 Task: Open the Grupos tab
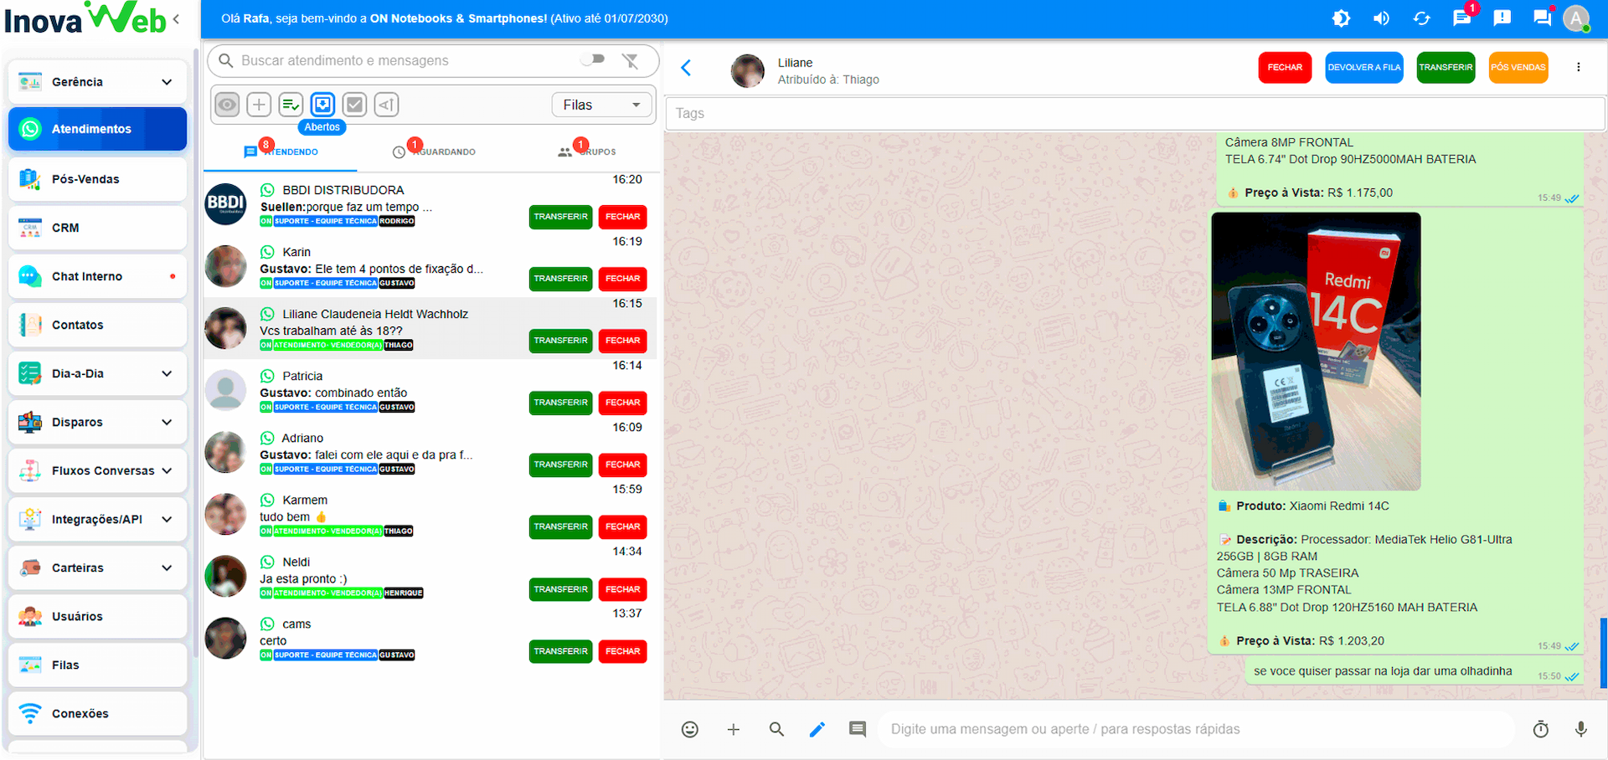click(x=586, y=151)
